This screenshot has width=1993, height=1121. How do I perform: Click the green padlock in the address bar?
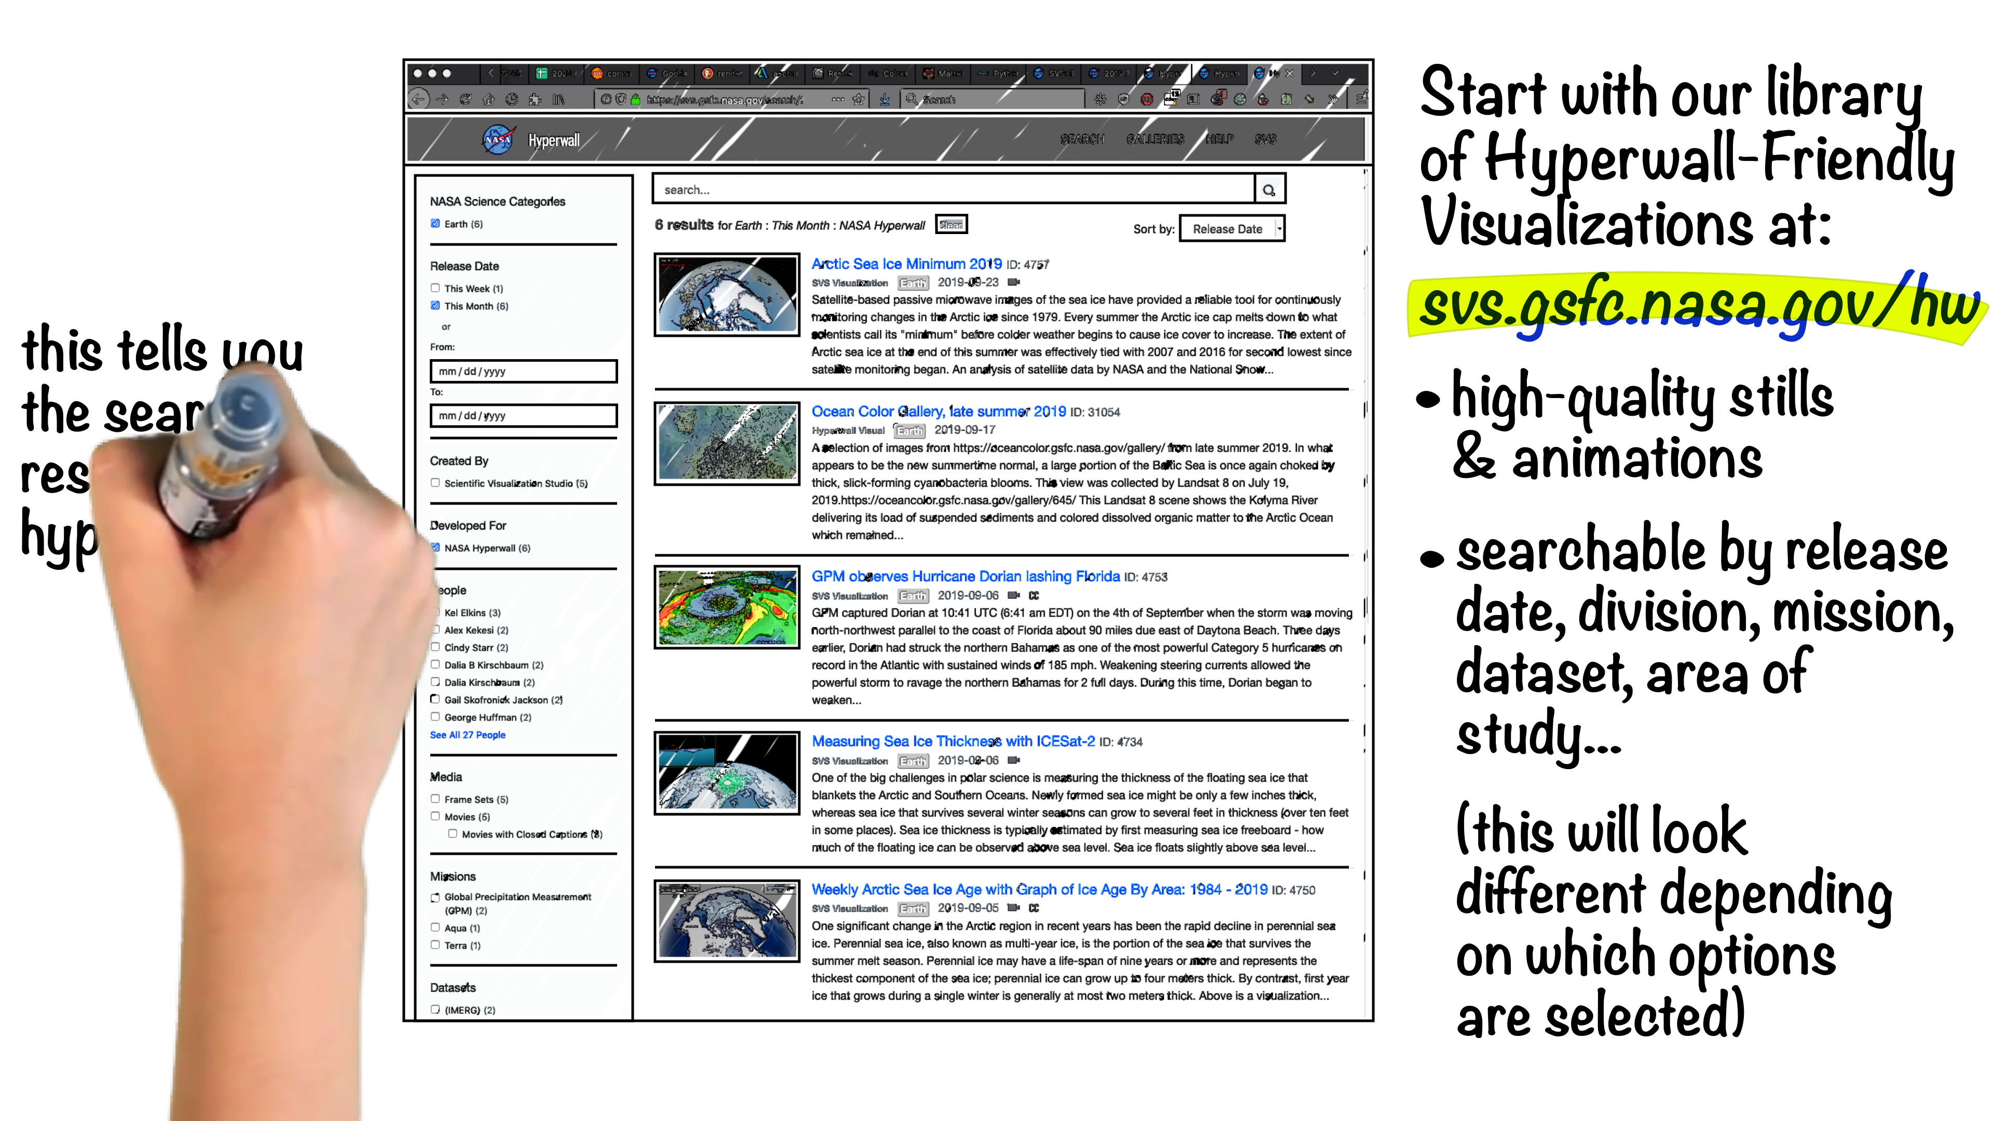[x=635, y=99]
